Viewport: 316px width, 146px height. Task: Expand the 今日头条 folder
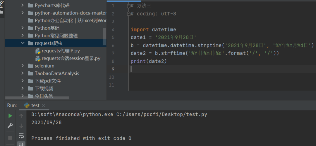23,96
